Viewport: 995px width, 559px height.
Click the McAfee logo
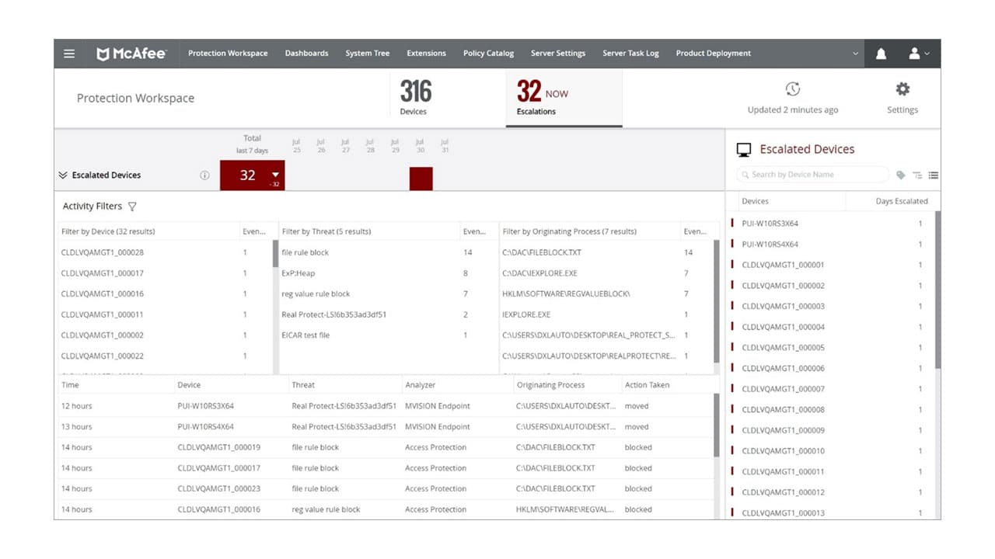(x=131, y=53)
